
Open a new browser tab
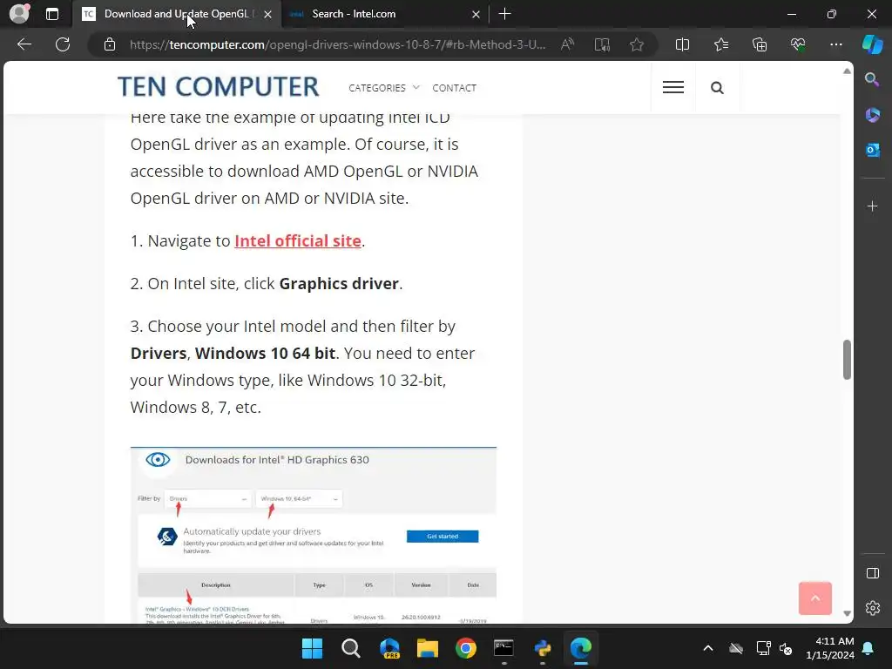tap(504, 14)
